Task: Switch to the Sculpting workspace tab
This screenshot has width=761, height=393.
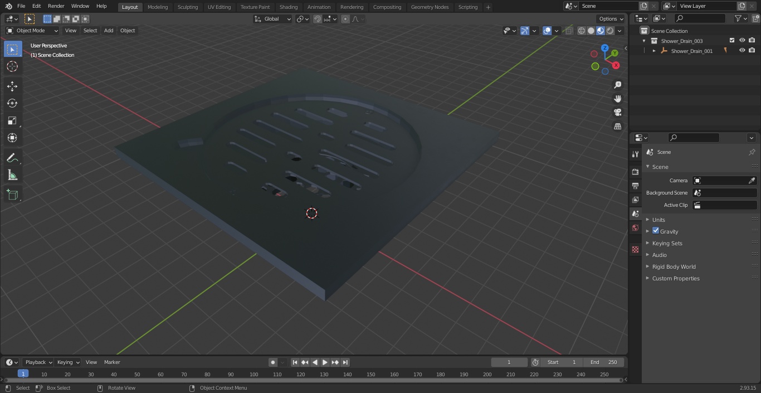Action: point(188,7)
